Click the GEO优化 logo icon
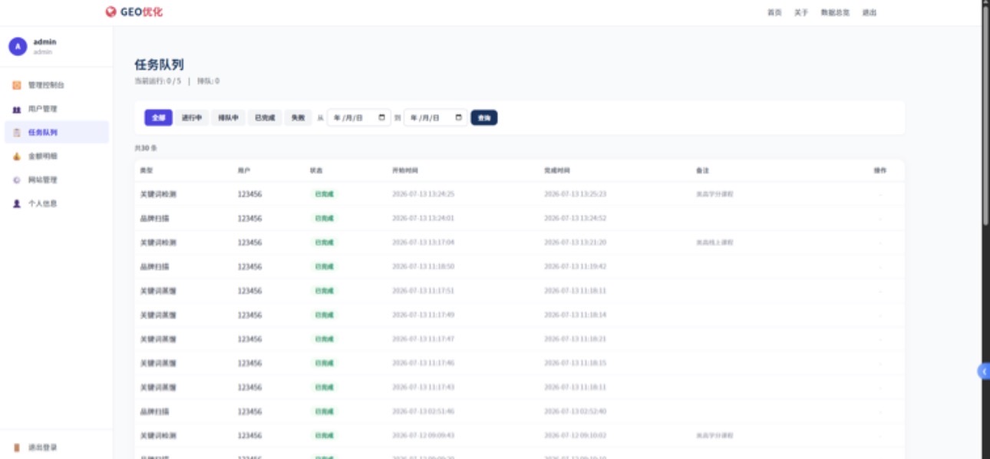The image size is (990, 459). [111, 12]
